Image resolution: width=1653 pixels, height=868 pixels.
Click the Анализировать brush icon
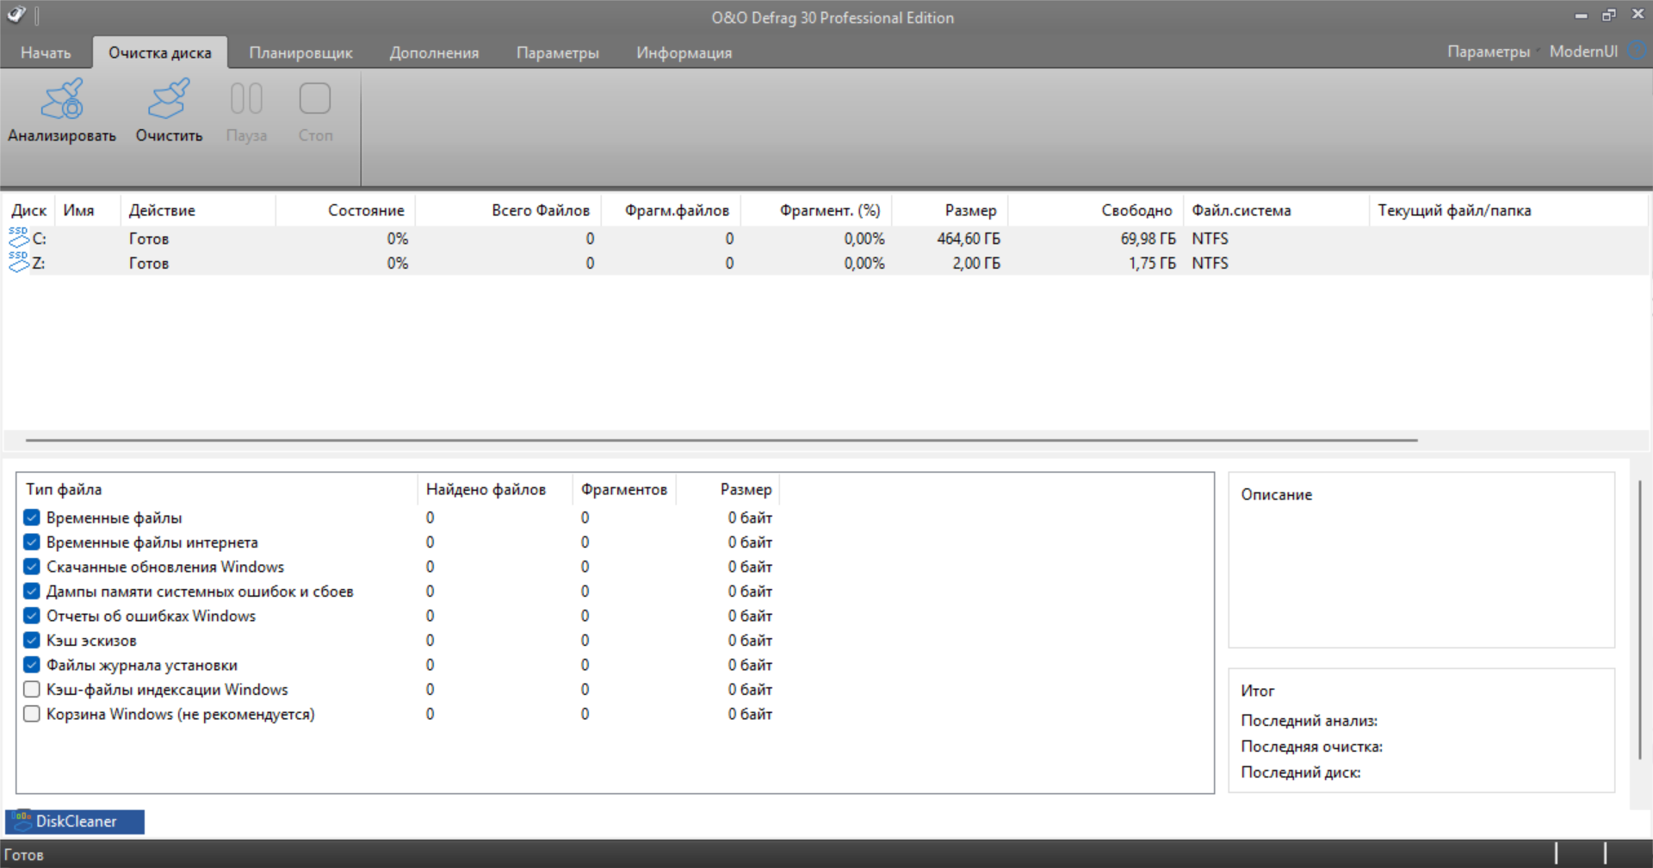pyautogui.click(x=62, y=100)
